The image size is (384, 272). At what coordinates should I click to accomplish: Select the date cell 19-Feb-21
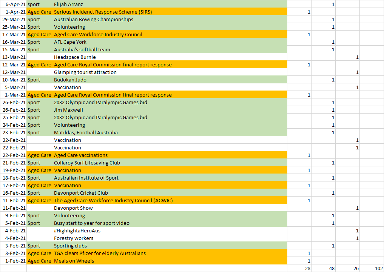pos(13,170)
